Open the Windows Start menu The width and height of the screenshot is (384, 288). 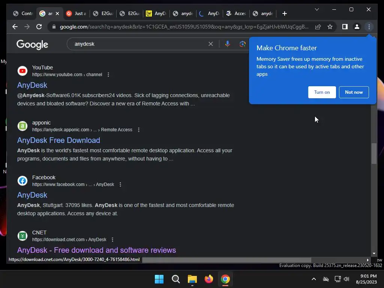pos(159,279)
